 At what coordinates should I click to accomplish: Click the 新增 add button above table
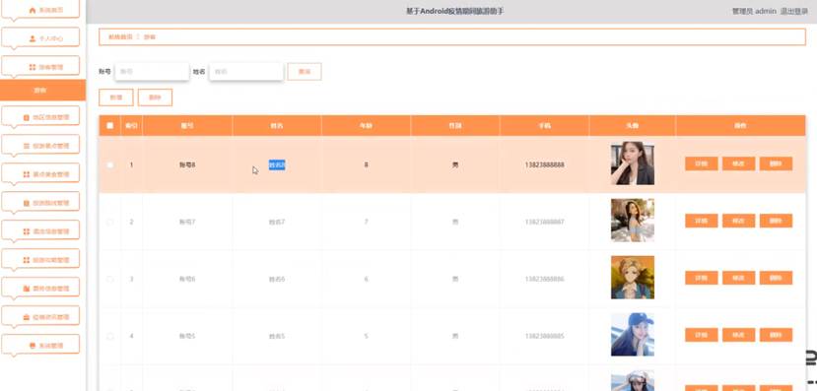click(x=116, y=98)
